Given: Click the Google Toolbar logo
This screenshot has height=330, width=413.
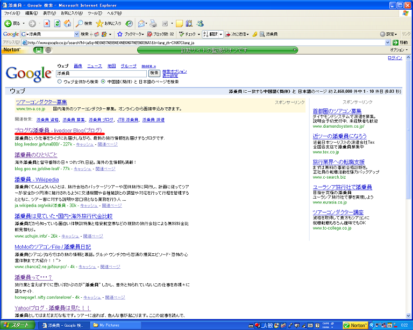Looking at the screenshot, I should [11, 34].
